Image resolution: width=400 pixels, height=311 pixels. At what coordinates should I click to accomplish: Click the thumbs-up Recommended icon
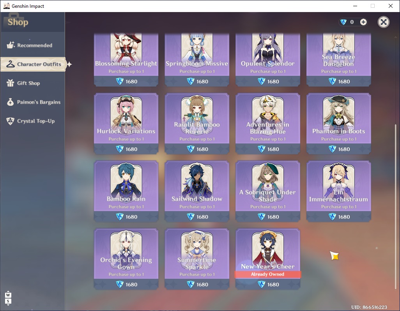(11, 45)
